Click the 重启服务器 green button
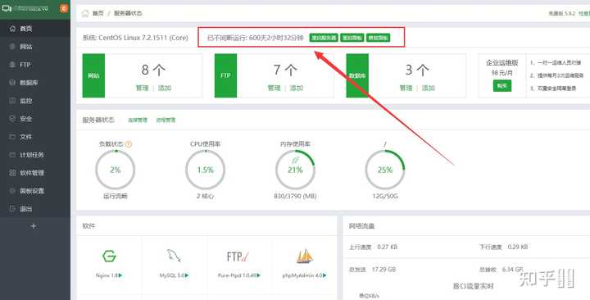This screenshot has width=590, height=300. pyautogui.click(x=324, y=38)
